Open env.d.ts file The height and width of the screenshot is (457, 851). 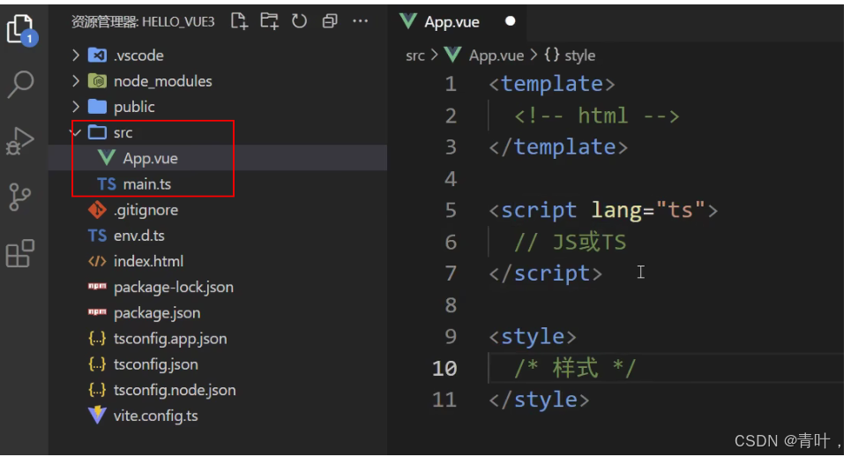(139, 236)
